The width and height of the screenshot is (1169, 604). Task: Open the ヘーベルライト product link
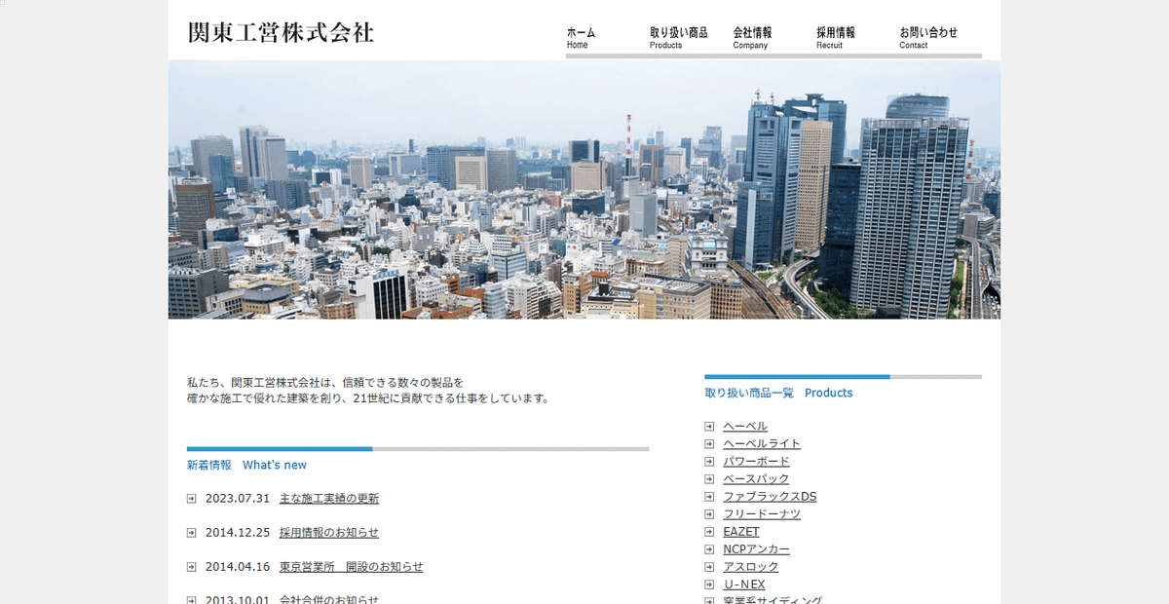pos(761,443)
